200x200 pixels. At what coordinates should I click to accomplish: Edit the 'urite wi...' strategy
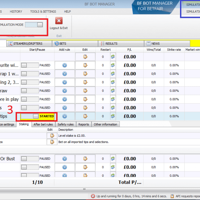coord(85,65)
